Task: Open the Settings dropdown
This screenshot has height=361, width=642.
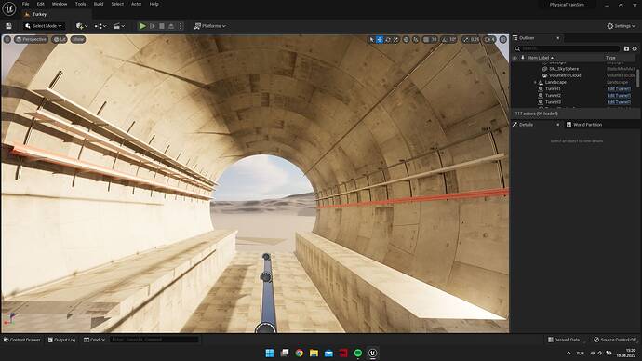Action: pyautogui.click(x=622, y=26)
